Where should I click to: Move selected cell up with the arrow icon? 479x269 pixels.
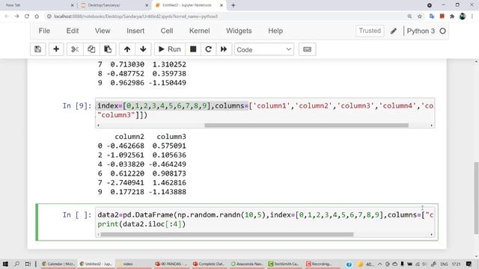(127, 49)
